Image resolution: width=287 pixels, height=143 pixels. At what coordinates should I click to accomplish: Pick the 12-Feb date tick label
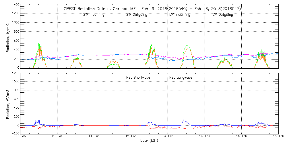131,137
